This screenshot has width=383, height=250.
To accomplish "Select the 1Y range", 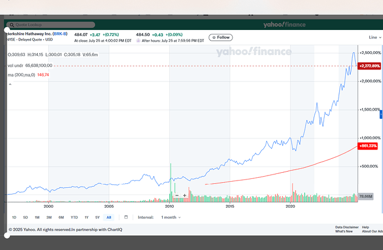I will pos(87,217).
